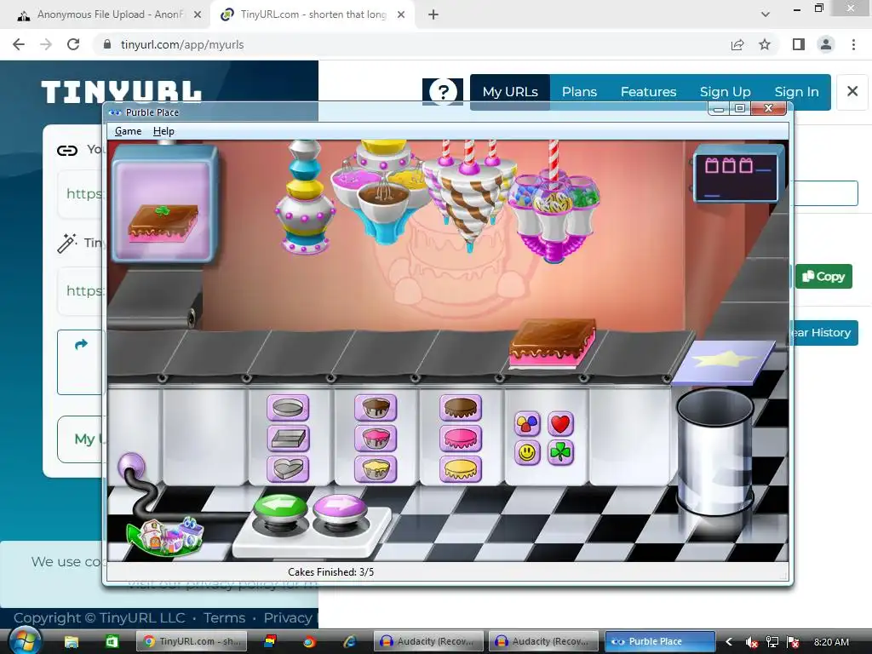Close the TinyURL.com browser tab
Image resolution: width=872 pixels, height=654 pixels.
point(401,14)
